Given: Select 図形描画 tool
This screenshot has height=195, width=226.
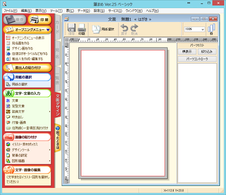Looking at the screenshot, I should pyautogui.click(x=16, y=161).
